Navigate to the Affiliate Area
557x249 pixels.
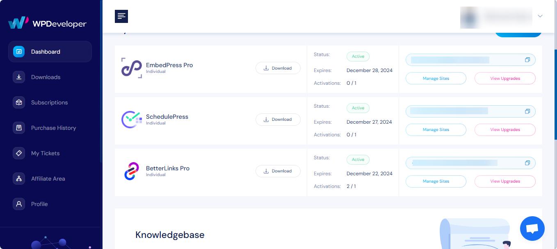coord(48,179)
